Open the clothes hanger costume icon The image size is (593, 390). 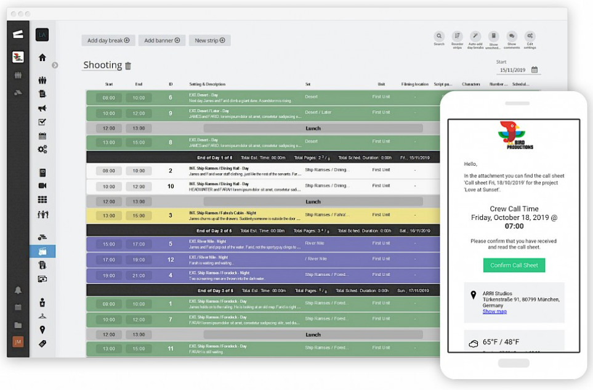(x=42, y=316)
